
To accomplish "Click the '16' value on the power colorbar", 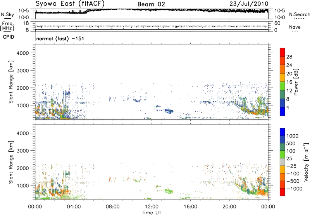I will point(289,82).
